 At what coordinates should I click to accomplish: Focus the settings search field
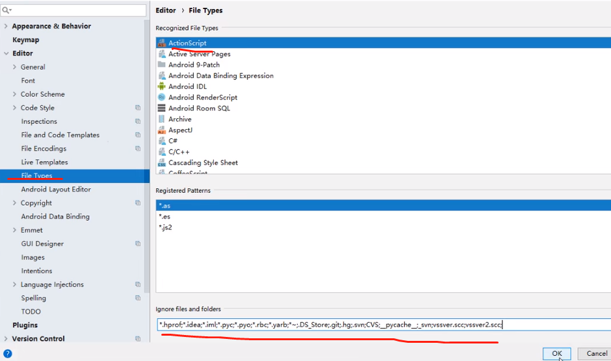click(73, 10)
